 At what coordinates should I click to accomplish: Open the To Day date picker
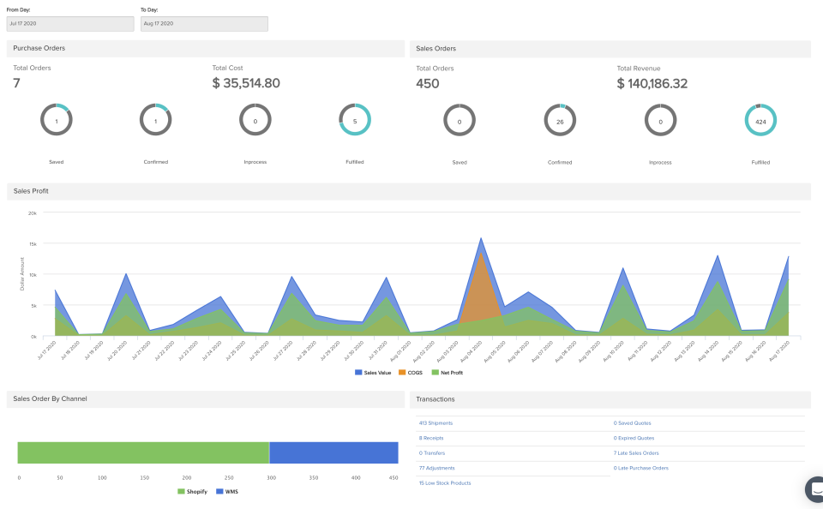tap(204, 23)
